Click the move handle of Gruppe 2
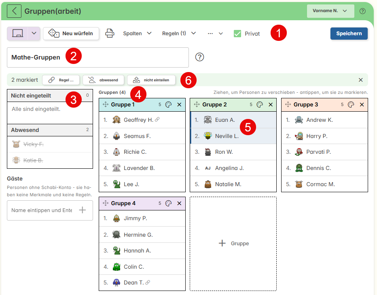Screen dimensions: 377x295 (x=197, y=104)
